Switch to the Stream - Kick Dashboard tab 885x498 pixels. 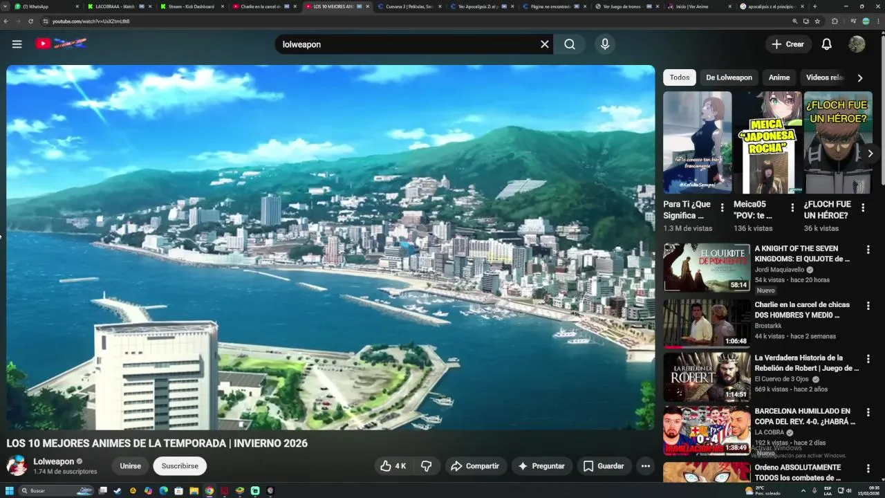point(191,6)
